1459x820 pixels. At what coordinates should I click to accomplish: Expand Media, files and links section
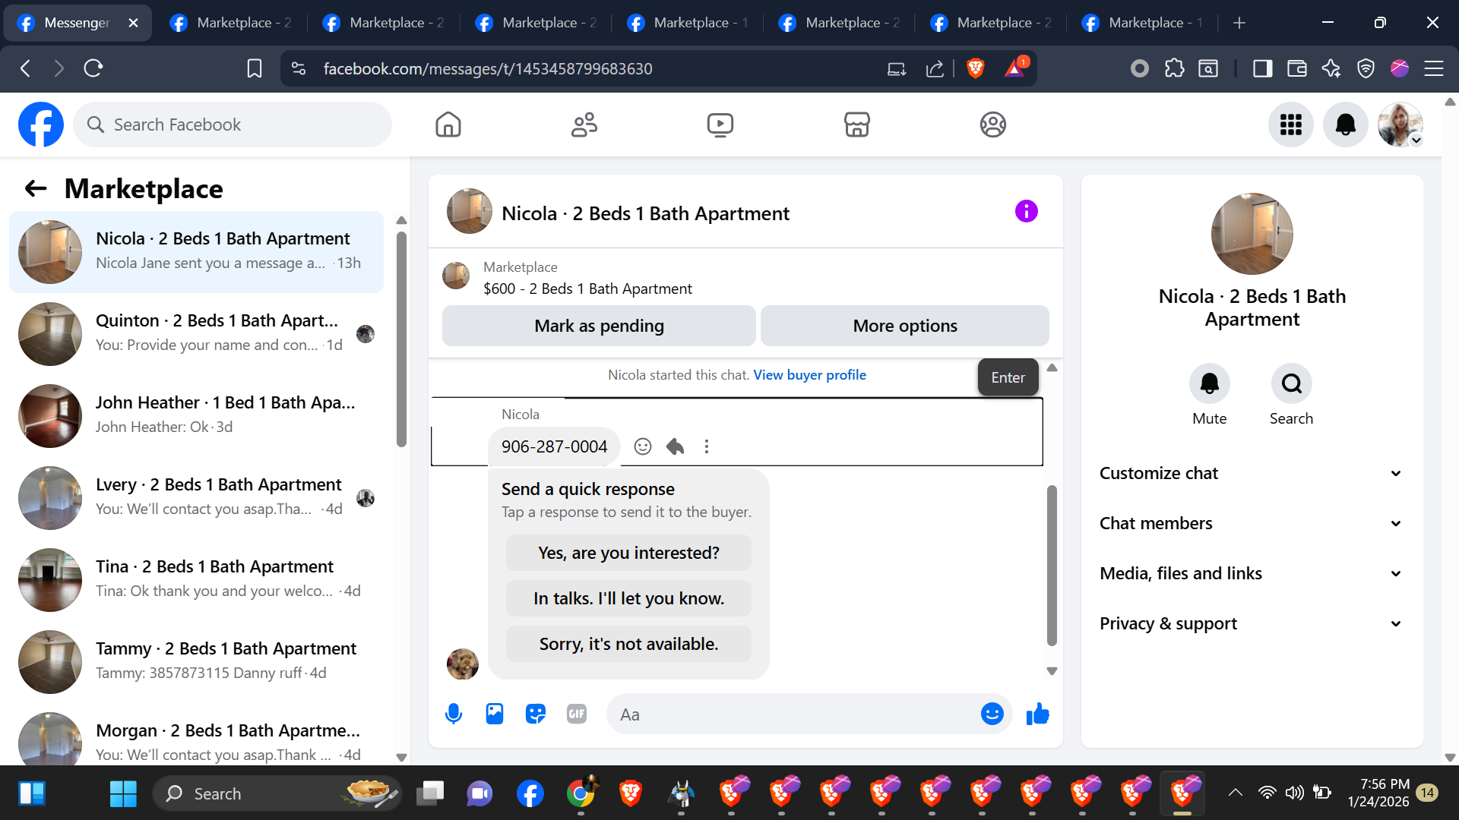(x=1252, y=573)
